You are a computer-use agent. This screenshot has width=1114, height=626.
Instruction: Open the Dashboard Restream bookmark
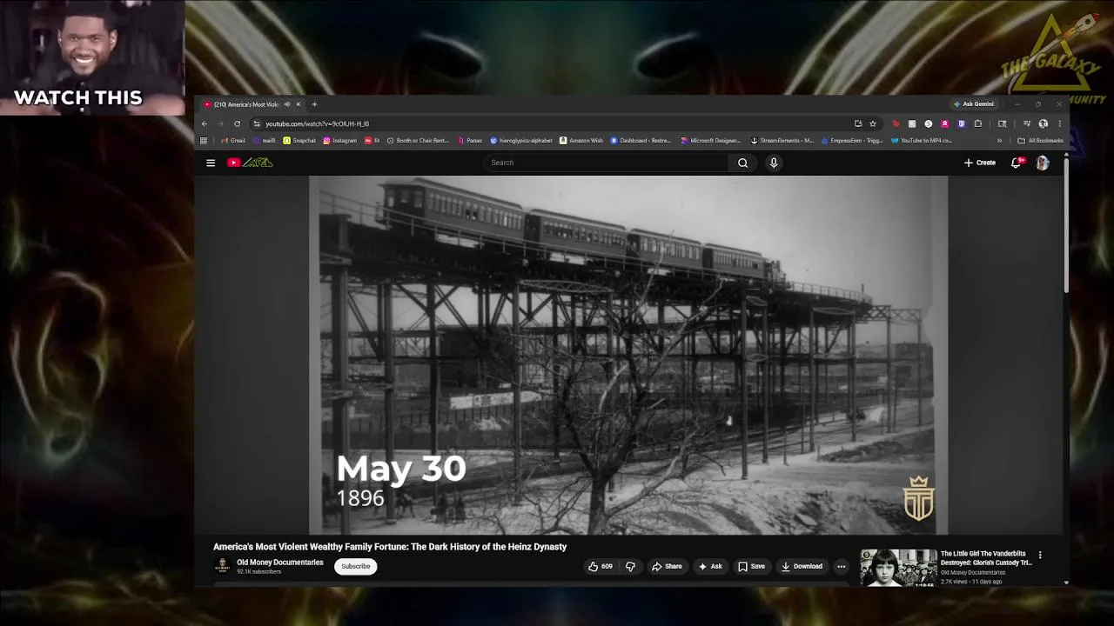tap(641, 141)
